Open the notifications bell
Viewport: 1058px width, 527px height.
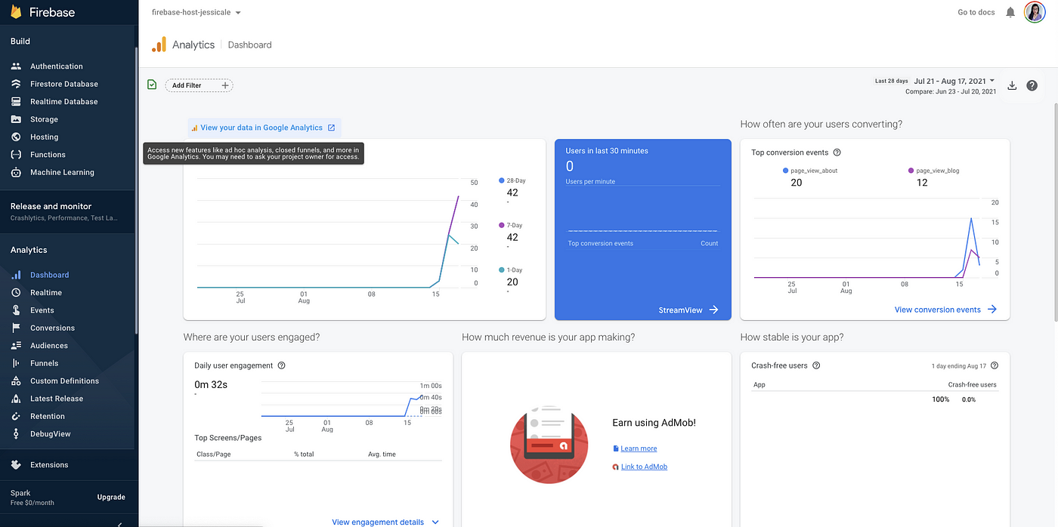point(1010,12)
